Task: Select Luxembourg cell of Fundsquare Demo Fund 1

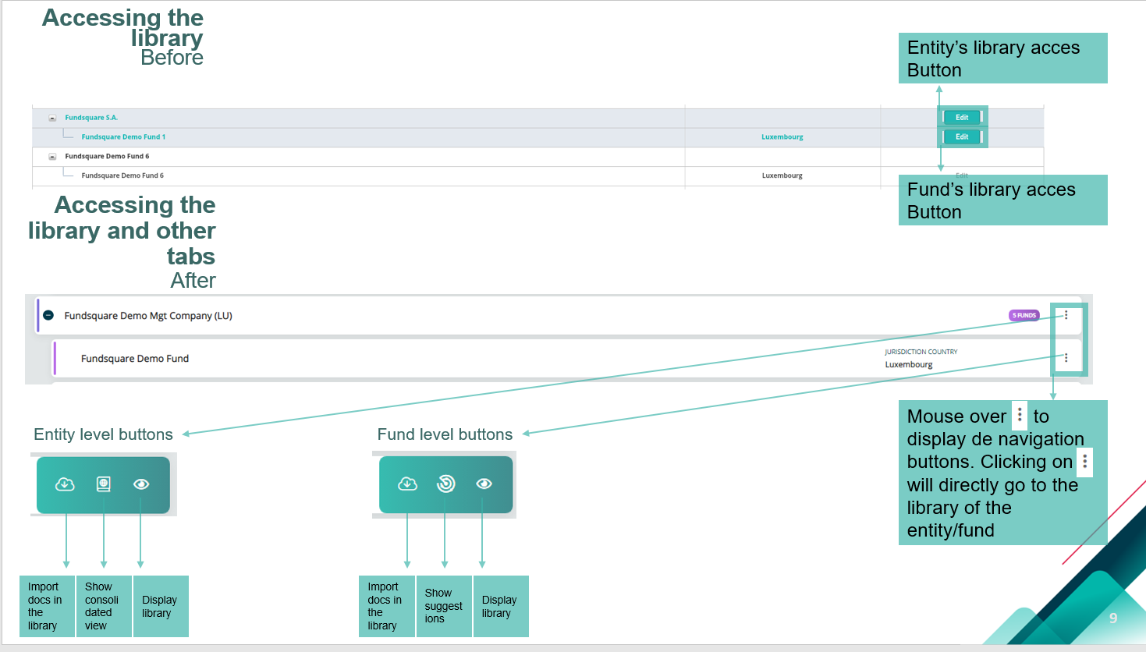Action: pyautogui.click(x=782, y=137)
